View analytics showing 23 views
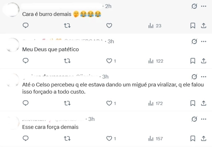 tap(155, 25)
